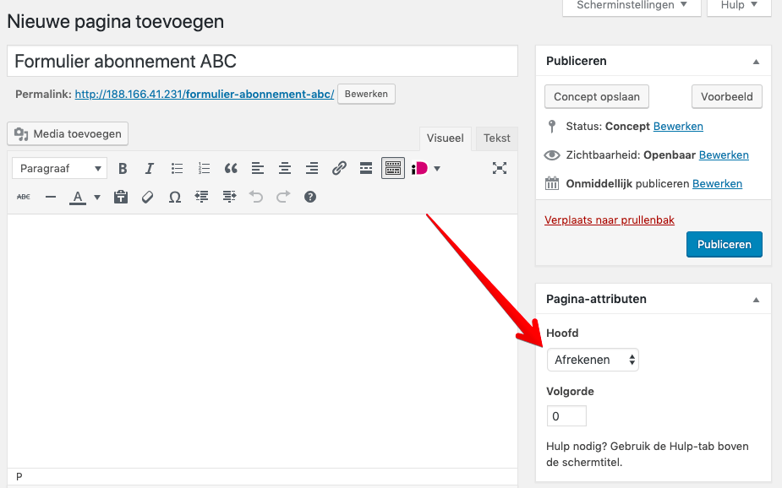The image size is (782, 488).
Task: Insert a bulleted list
Action: (177, 168)
